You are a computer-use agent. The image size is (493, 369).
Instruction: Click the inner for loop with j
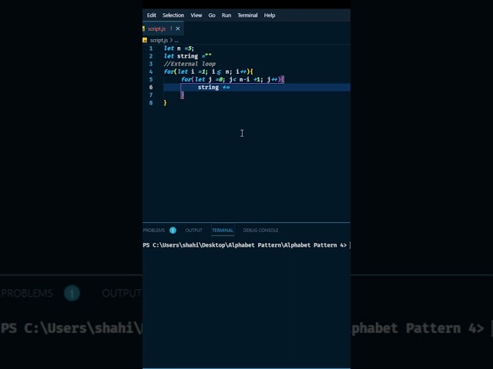coord(233,79)
